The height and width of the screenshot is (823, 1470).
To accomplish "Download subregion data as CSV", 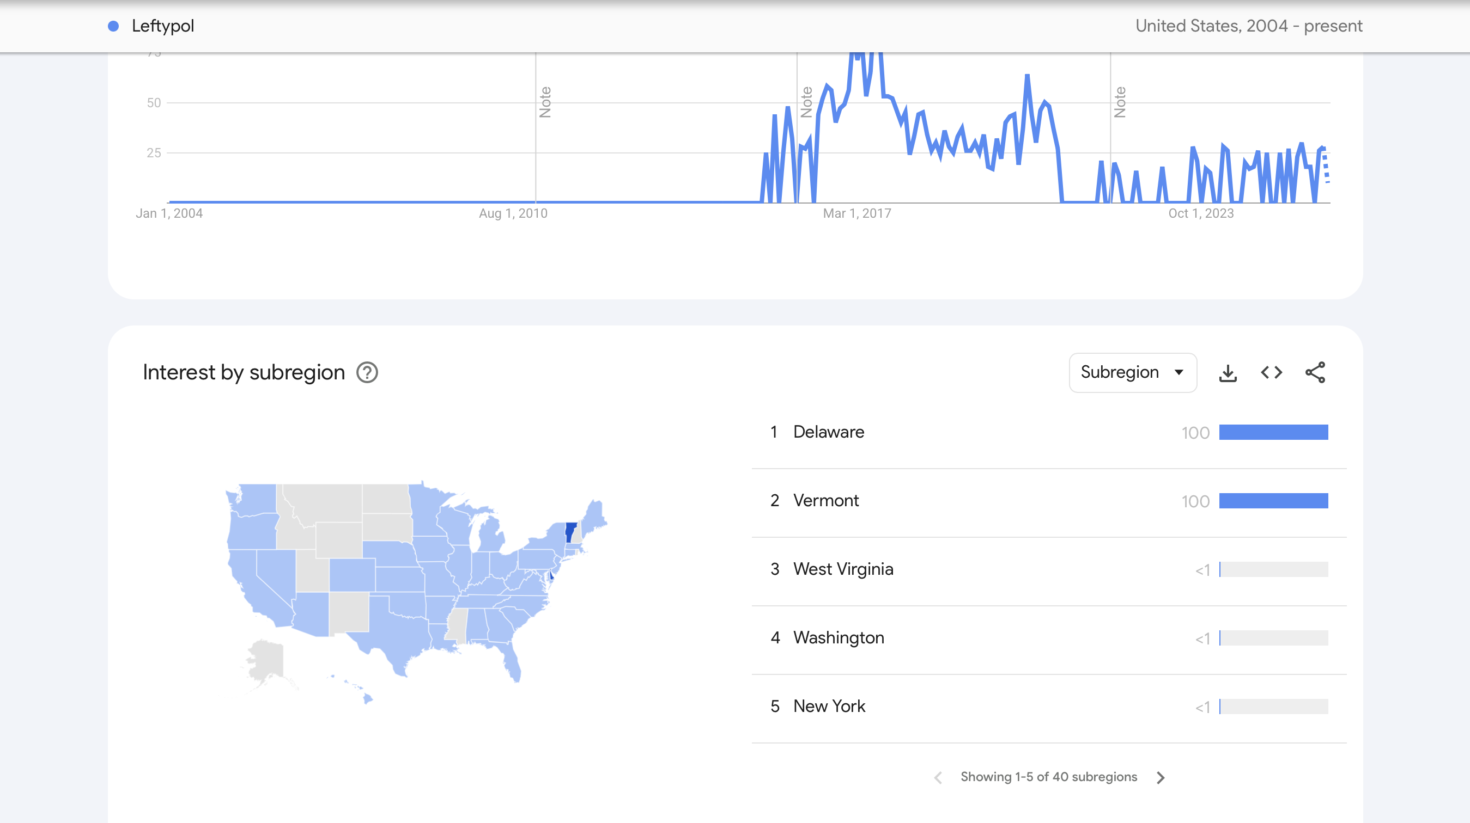I will click(1228, 373).
